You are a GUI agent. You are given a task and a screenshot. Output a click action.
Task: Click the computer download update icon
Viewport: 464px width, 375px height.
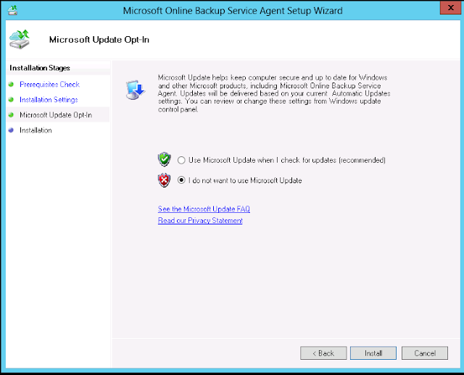pos(136,90)
